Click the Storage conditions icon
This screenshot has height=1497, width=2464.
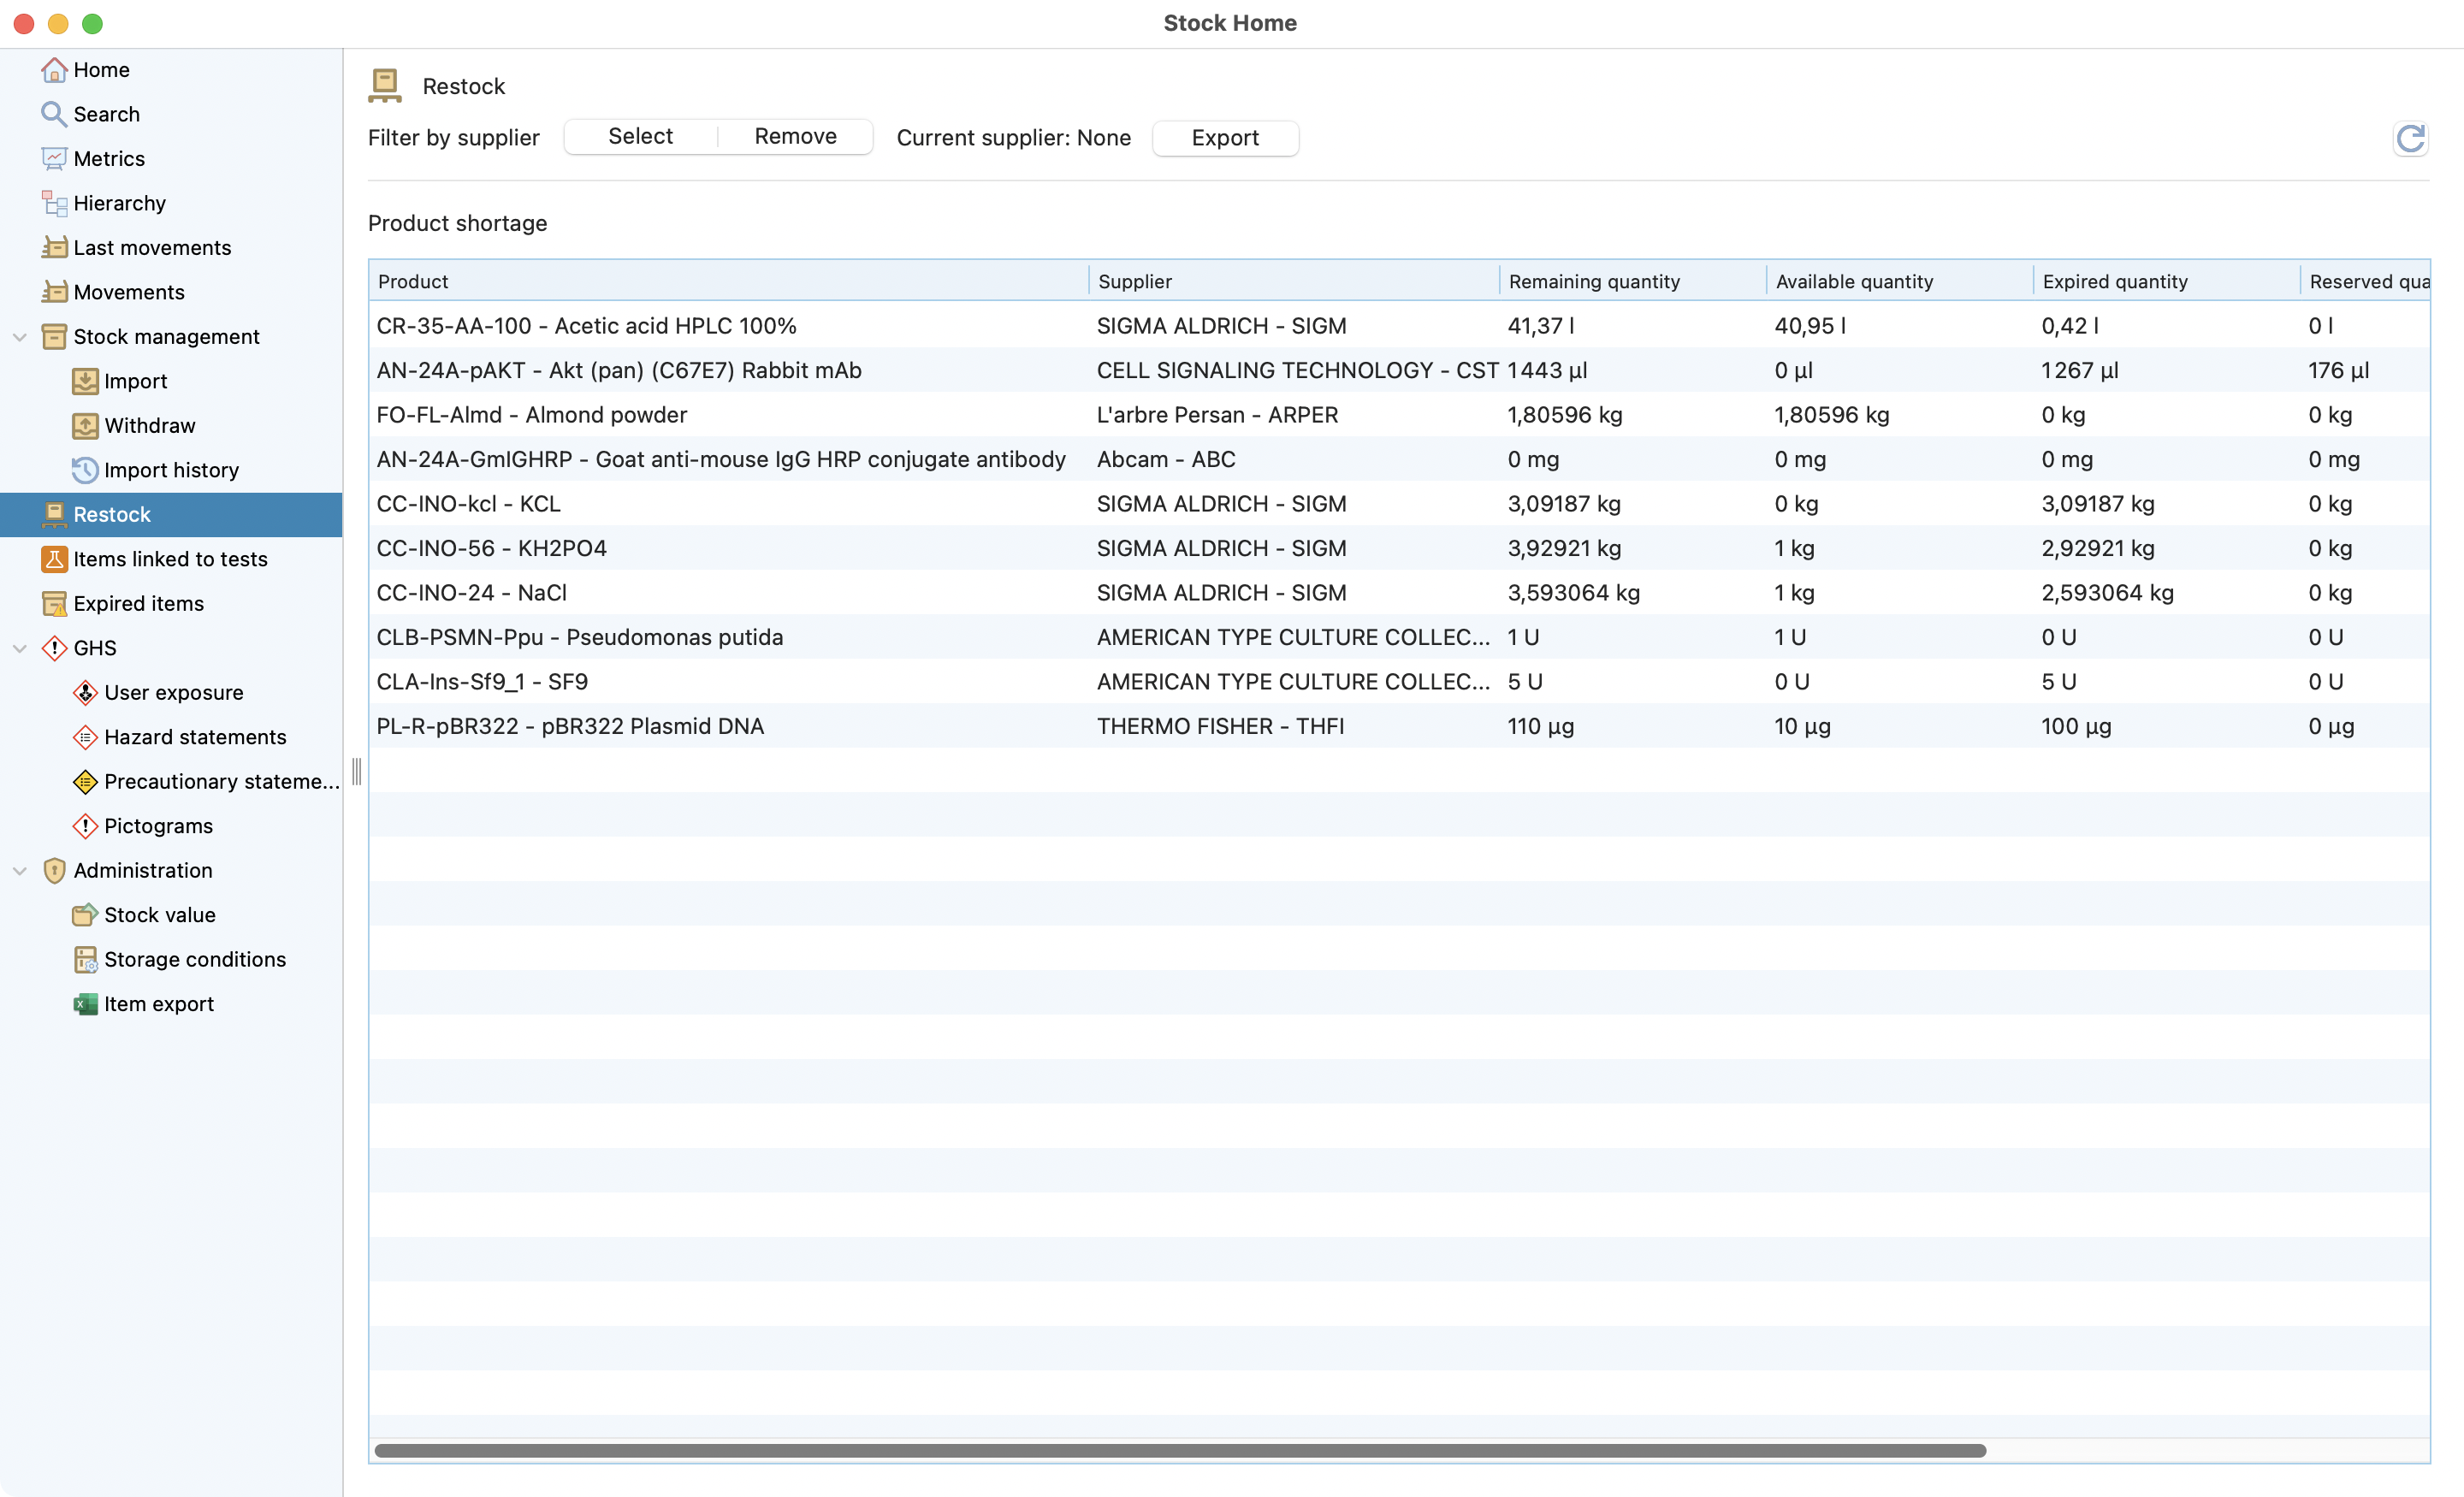pos(85,960)
